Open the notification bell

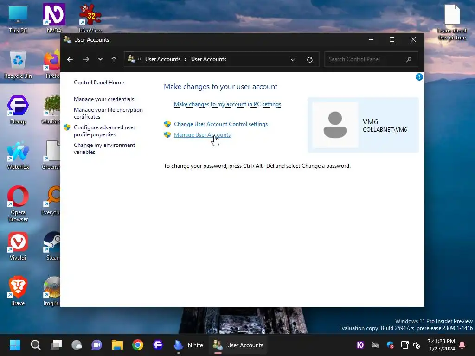pyautogui.click(x=462, y=345)
